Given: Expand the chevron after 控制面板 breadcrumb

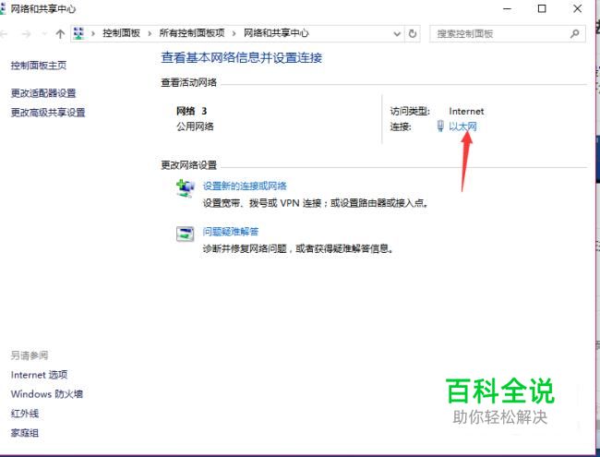Looking at the screenshot, I should tap(150, 33).
